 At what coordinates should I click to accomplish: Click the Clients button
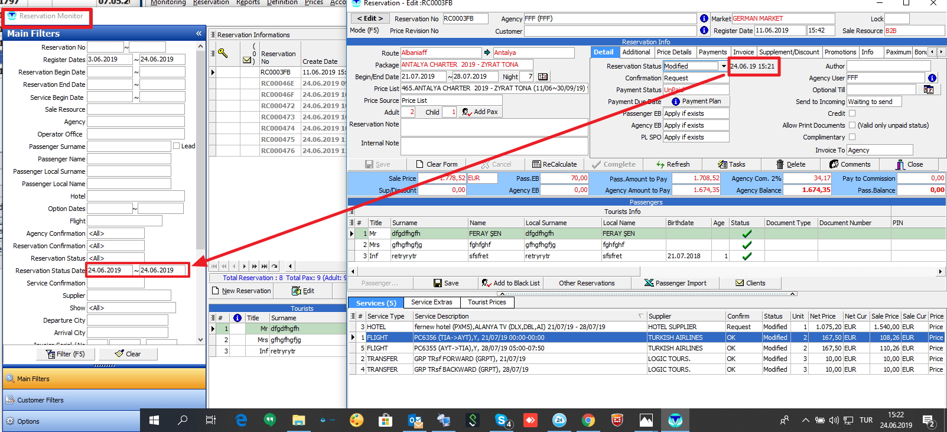click(750, 283)
